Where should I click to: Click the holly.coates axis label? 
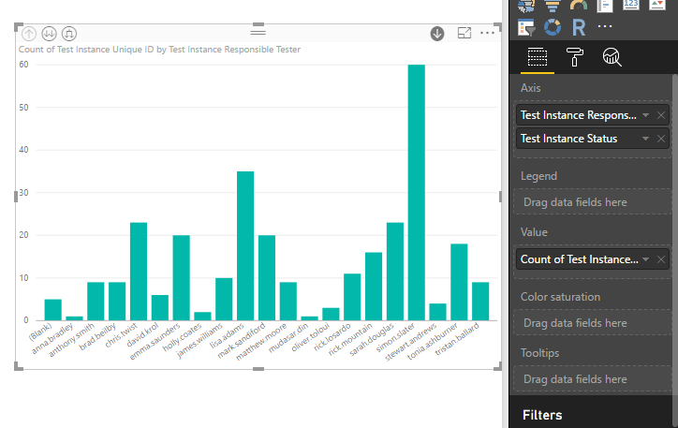coord(182,337)
